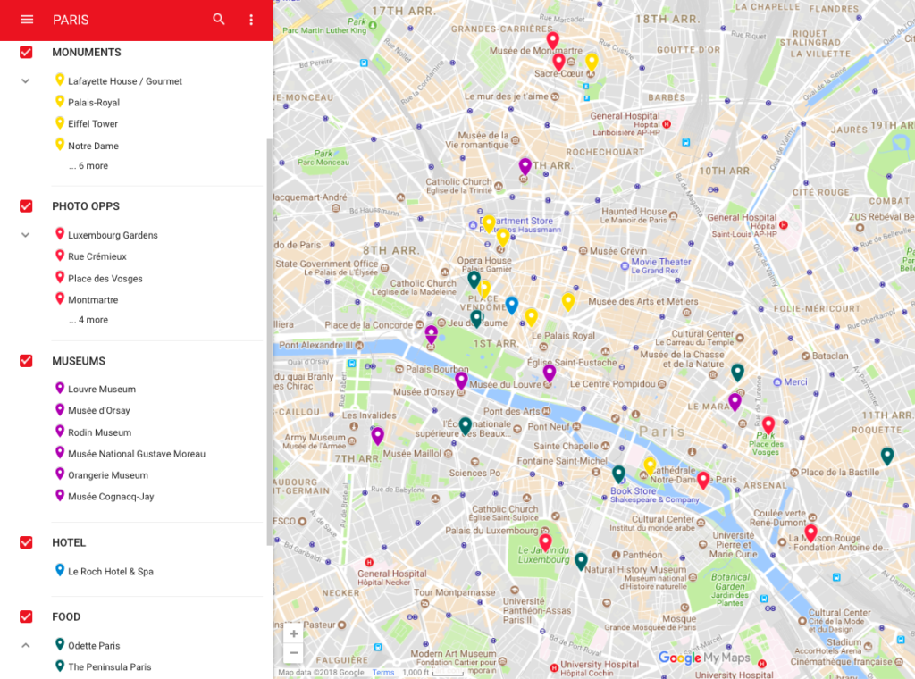Zoom out with the minus button on the map
Image resolution: width=915 pixels, height=679 pixels.
coord(293,653)
